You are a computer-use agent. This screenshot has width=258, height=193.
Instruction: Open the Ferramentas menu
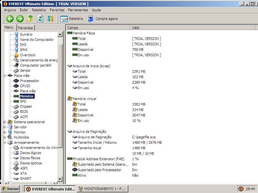(78, 10)
